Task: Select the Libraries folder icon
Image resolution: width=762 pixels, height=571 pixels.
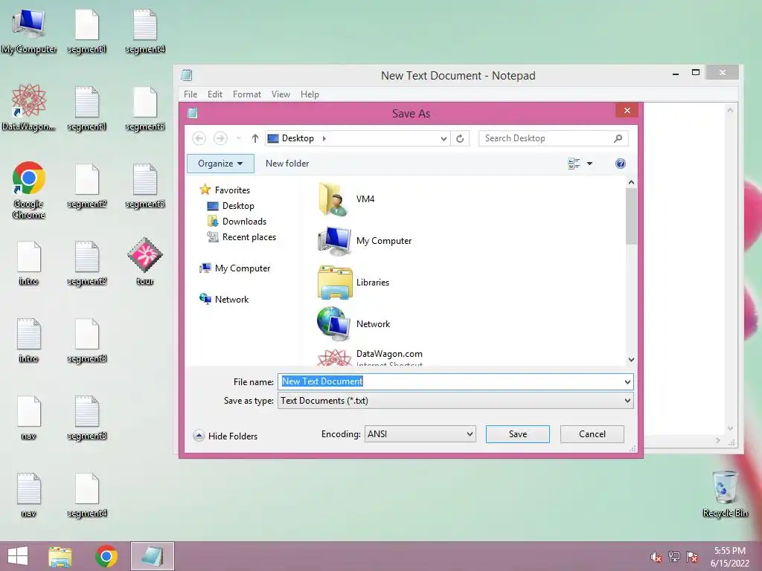Action: click(335, 283)
